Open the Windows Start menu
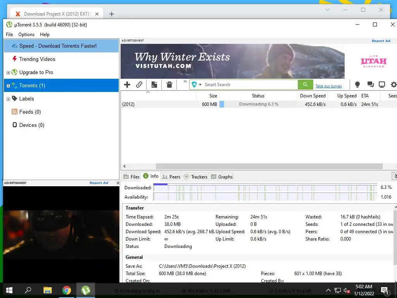 (9, 290)
